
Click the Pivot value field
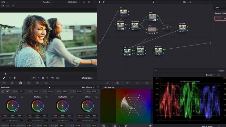click(x=65, y=91)
